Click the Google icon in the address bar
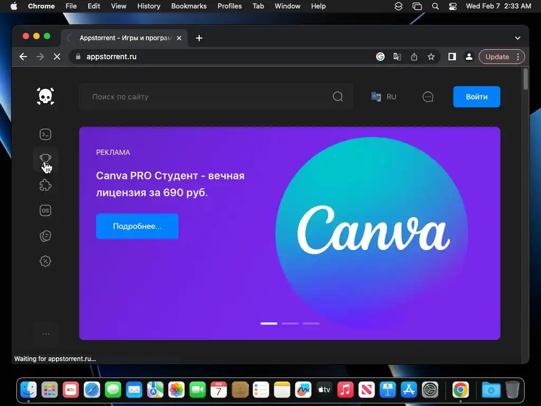Screen dimensions: 541x406 tap(380, 57)
